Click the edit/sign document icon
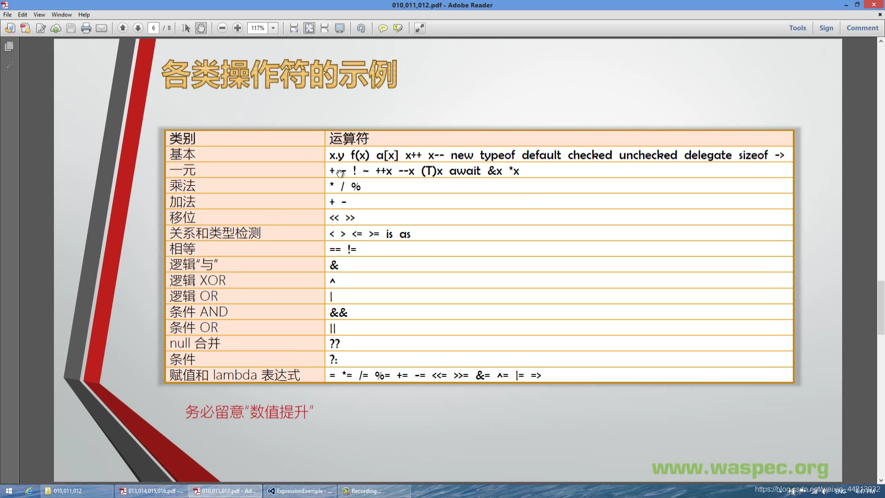Image resolution: width=885 pixels, height=498 pixels. point(41,28)
